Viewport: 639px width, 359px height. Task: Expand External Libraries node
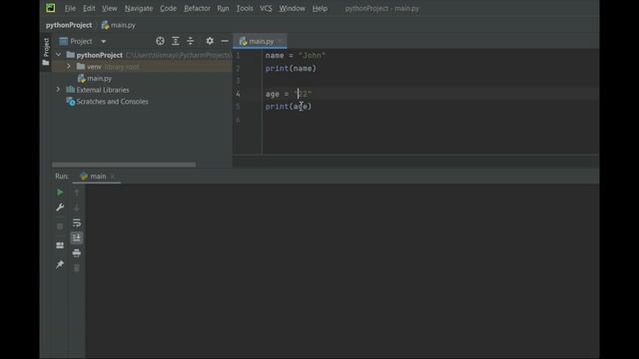[x=58, y=90]
